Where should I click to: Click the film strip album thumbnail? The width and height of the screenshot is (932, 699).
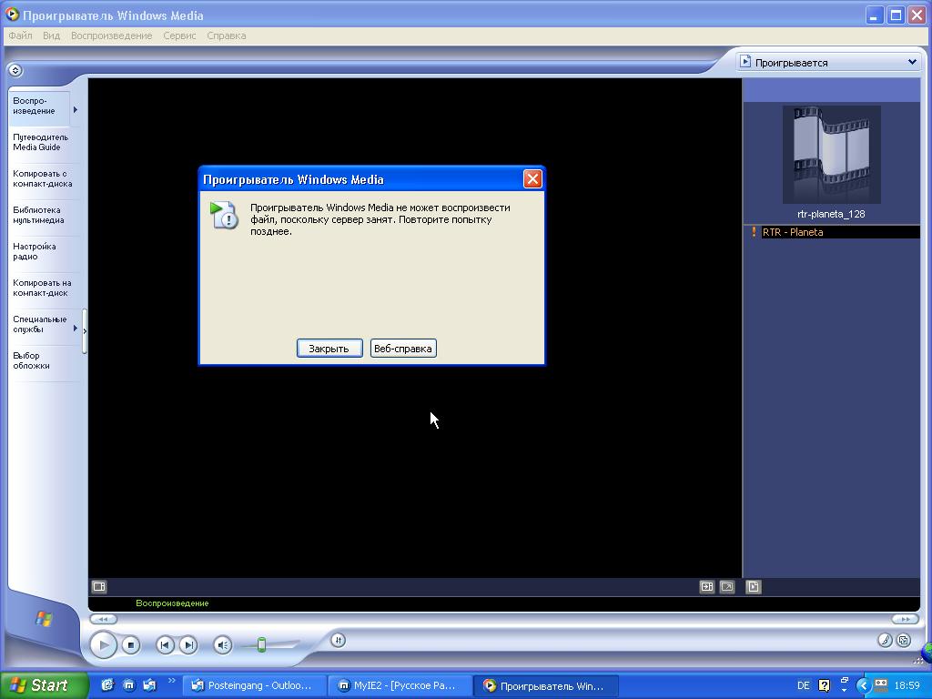coord(832,155)
